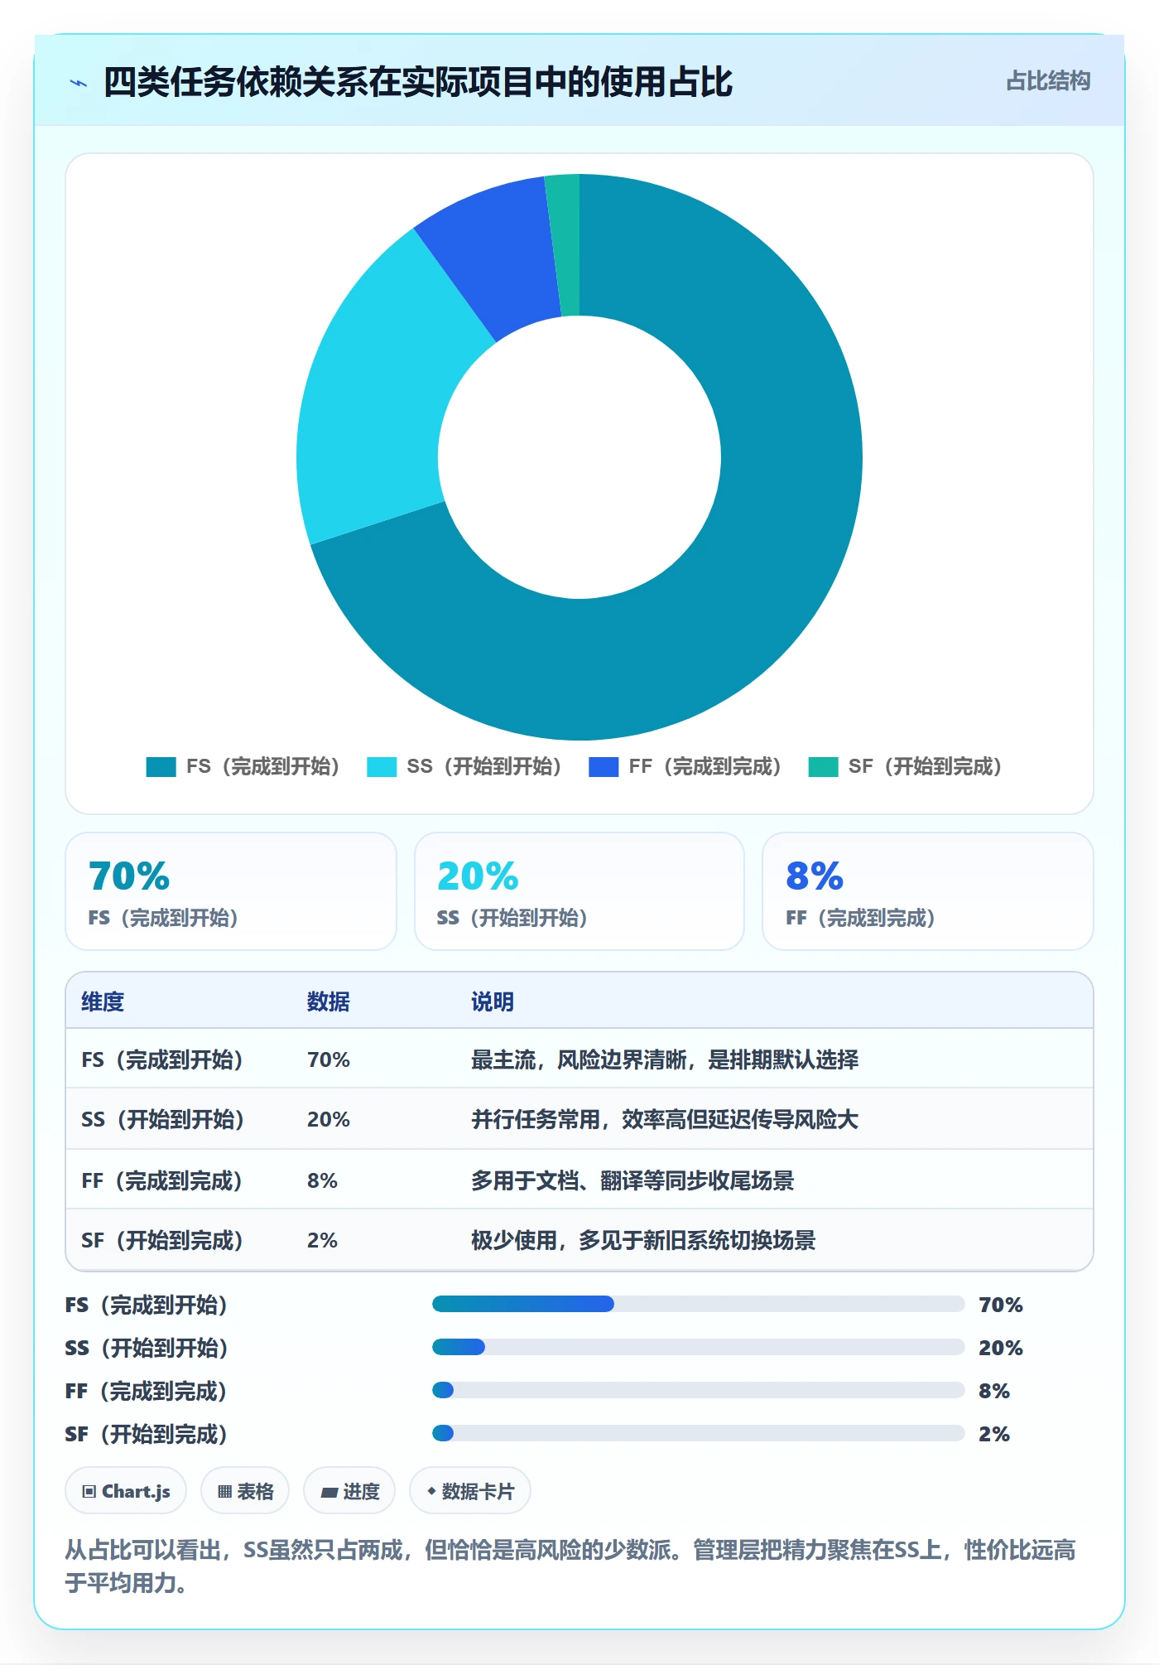Select the description 多用于文档、翻译等同步收尾场景
The height and width of the screenshot is (1665, 1159).
click(632, 1180)
